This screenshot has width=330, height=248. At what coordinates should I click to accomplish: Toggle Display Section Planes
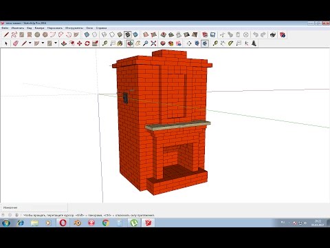click(197, 43)
